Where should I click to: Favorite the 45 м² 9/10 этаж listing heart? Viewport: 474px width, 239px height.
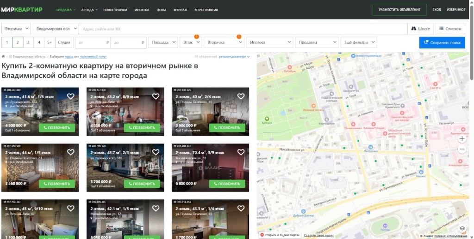(x=71, y=208)
